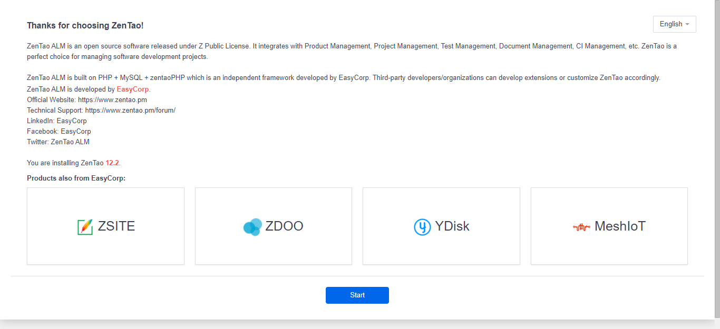Screen dimensions: 720x329
Task: Select the ZDOO product name text
Action: [x=284, y=226]
